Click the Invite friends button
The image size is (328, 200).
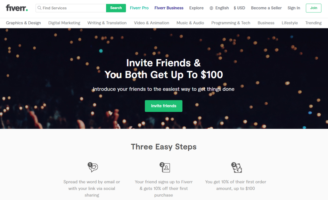pyautogui.click(x=163, y=106)
